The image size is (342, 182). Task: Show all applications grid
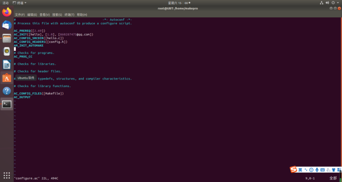coord(7,175)
